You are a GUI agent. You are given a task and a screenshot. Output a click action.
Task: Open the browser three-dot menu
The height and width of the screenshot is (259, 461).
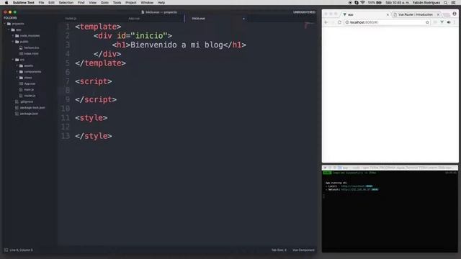tap(455, 22)
